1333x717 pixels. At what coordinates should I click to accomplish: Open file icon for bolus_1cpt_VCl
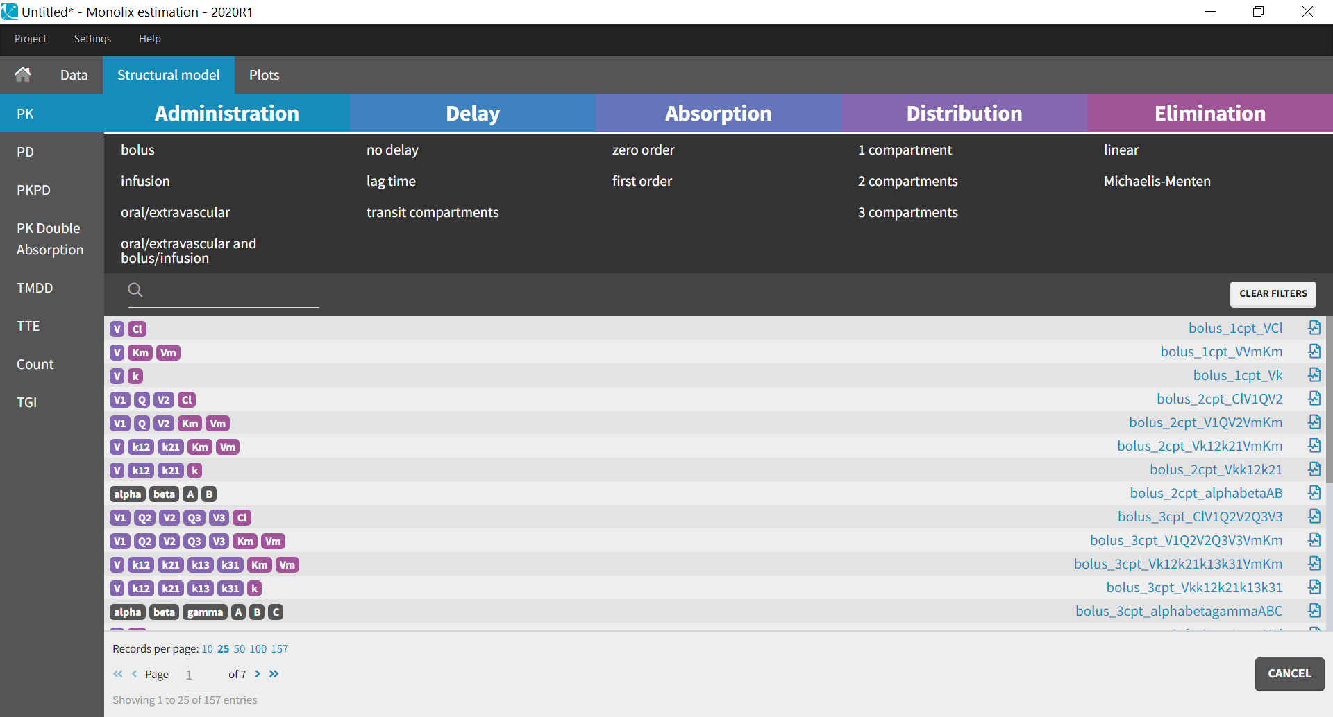[x=1314, y=328]
